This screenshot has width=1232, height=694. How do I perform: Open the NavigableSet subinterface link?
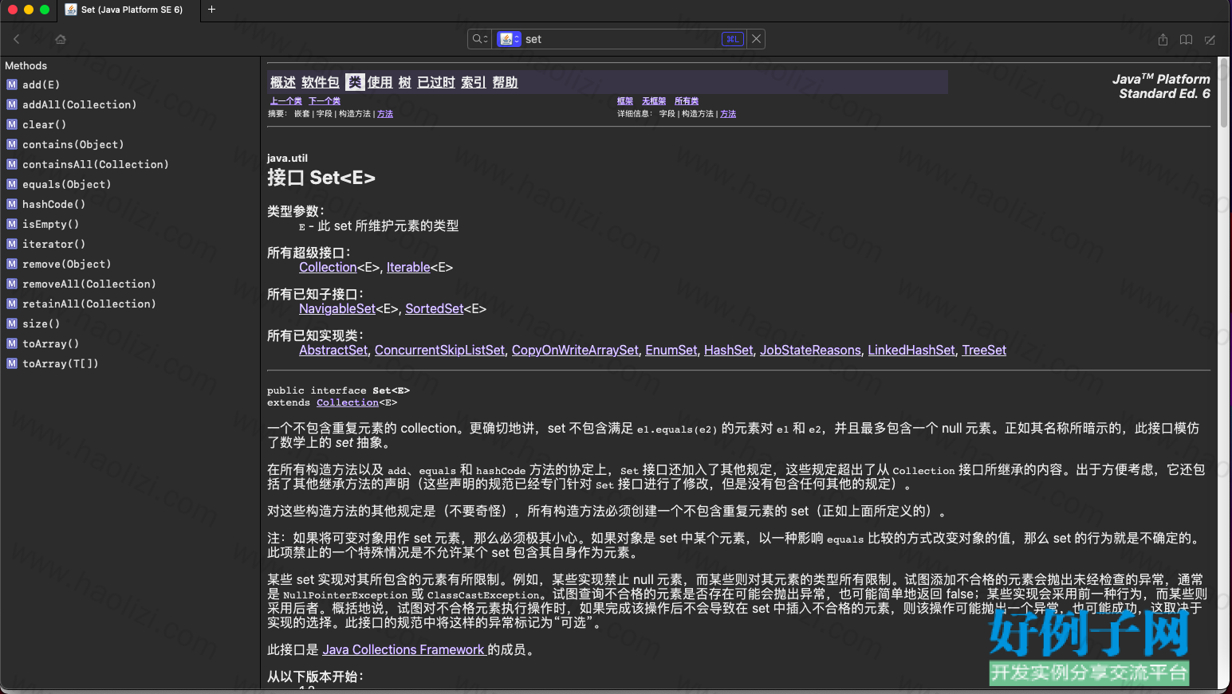pyautogui.click(x=337, y=309)
